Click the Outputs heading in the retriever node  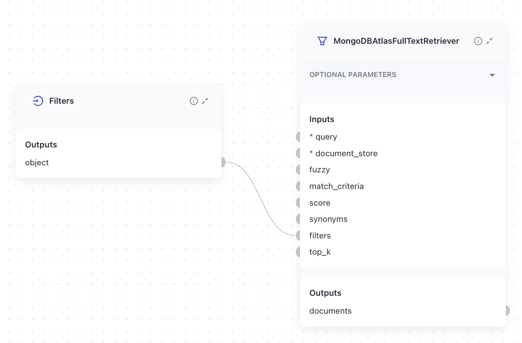(325, 293)
